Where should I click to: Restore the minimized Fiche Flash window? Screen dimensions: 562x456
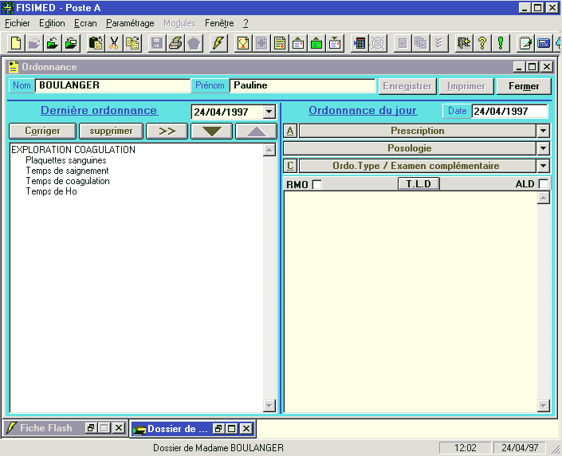91,428
